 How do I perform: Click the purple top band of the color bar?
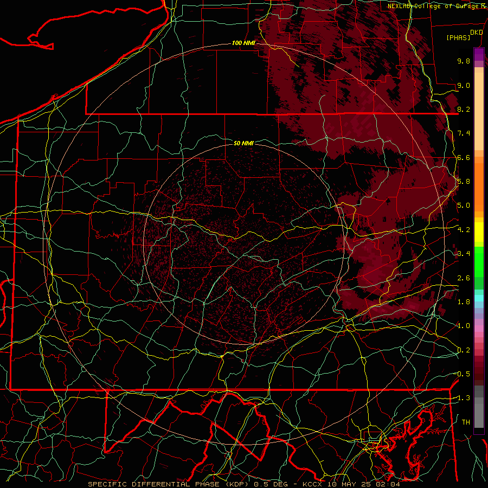click(x=479, y=54)
